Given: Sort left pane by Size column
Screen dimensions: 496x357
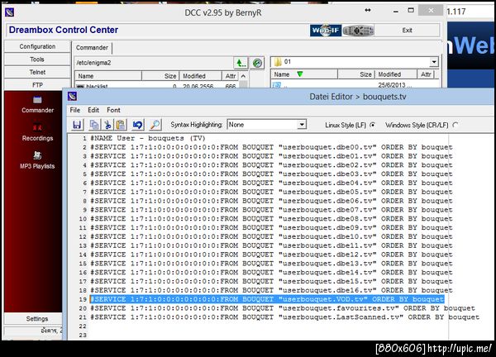Looking at the screenshot, I should click(x=160, y=76).
